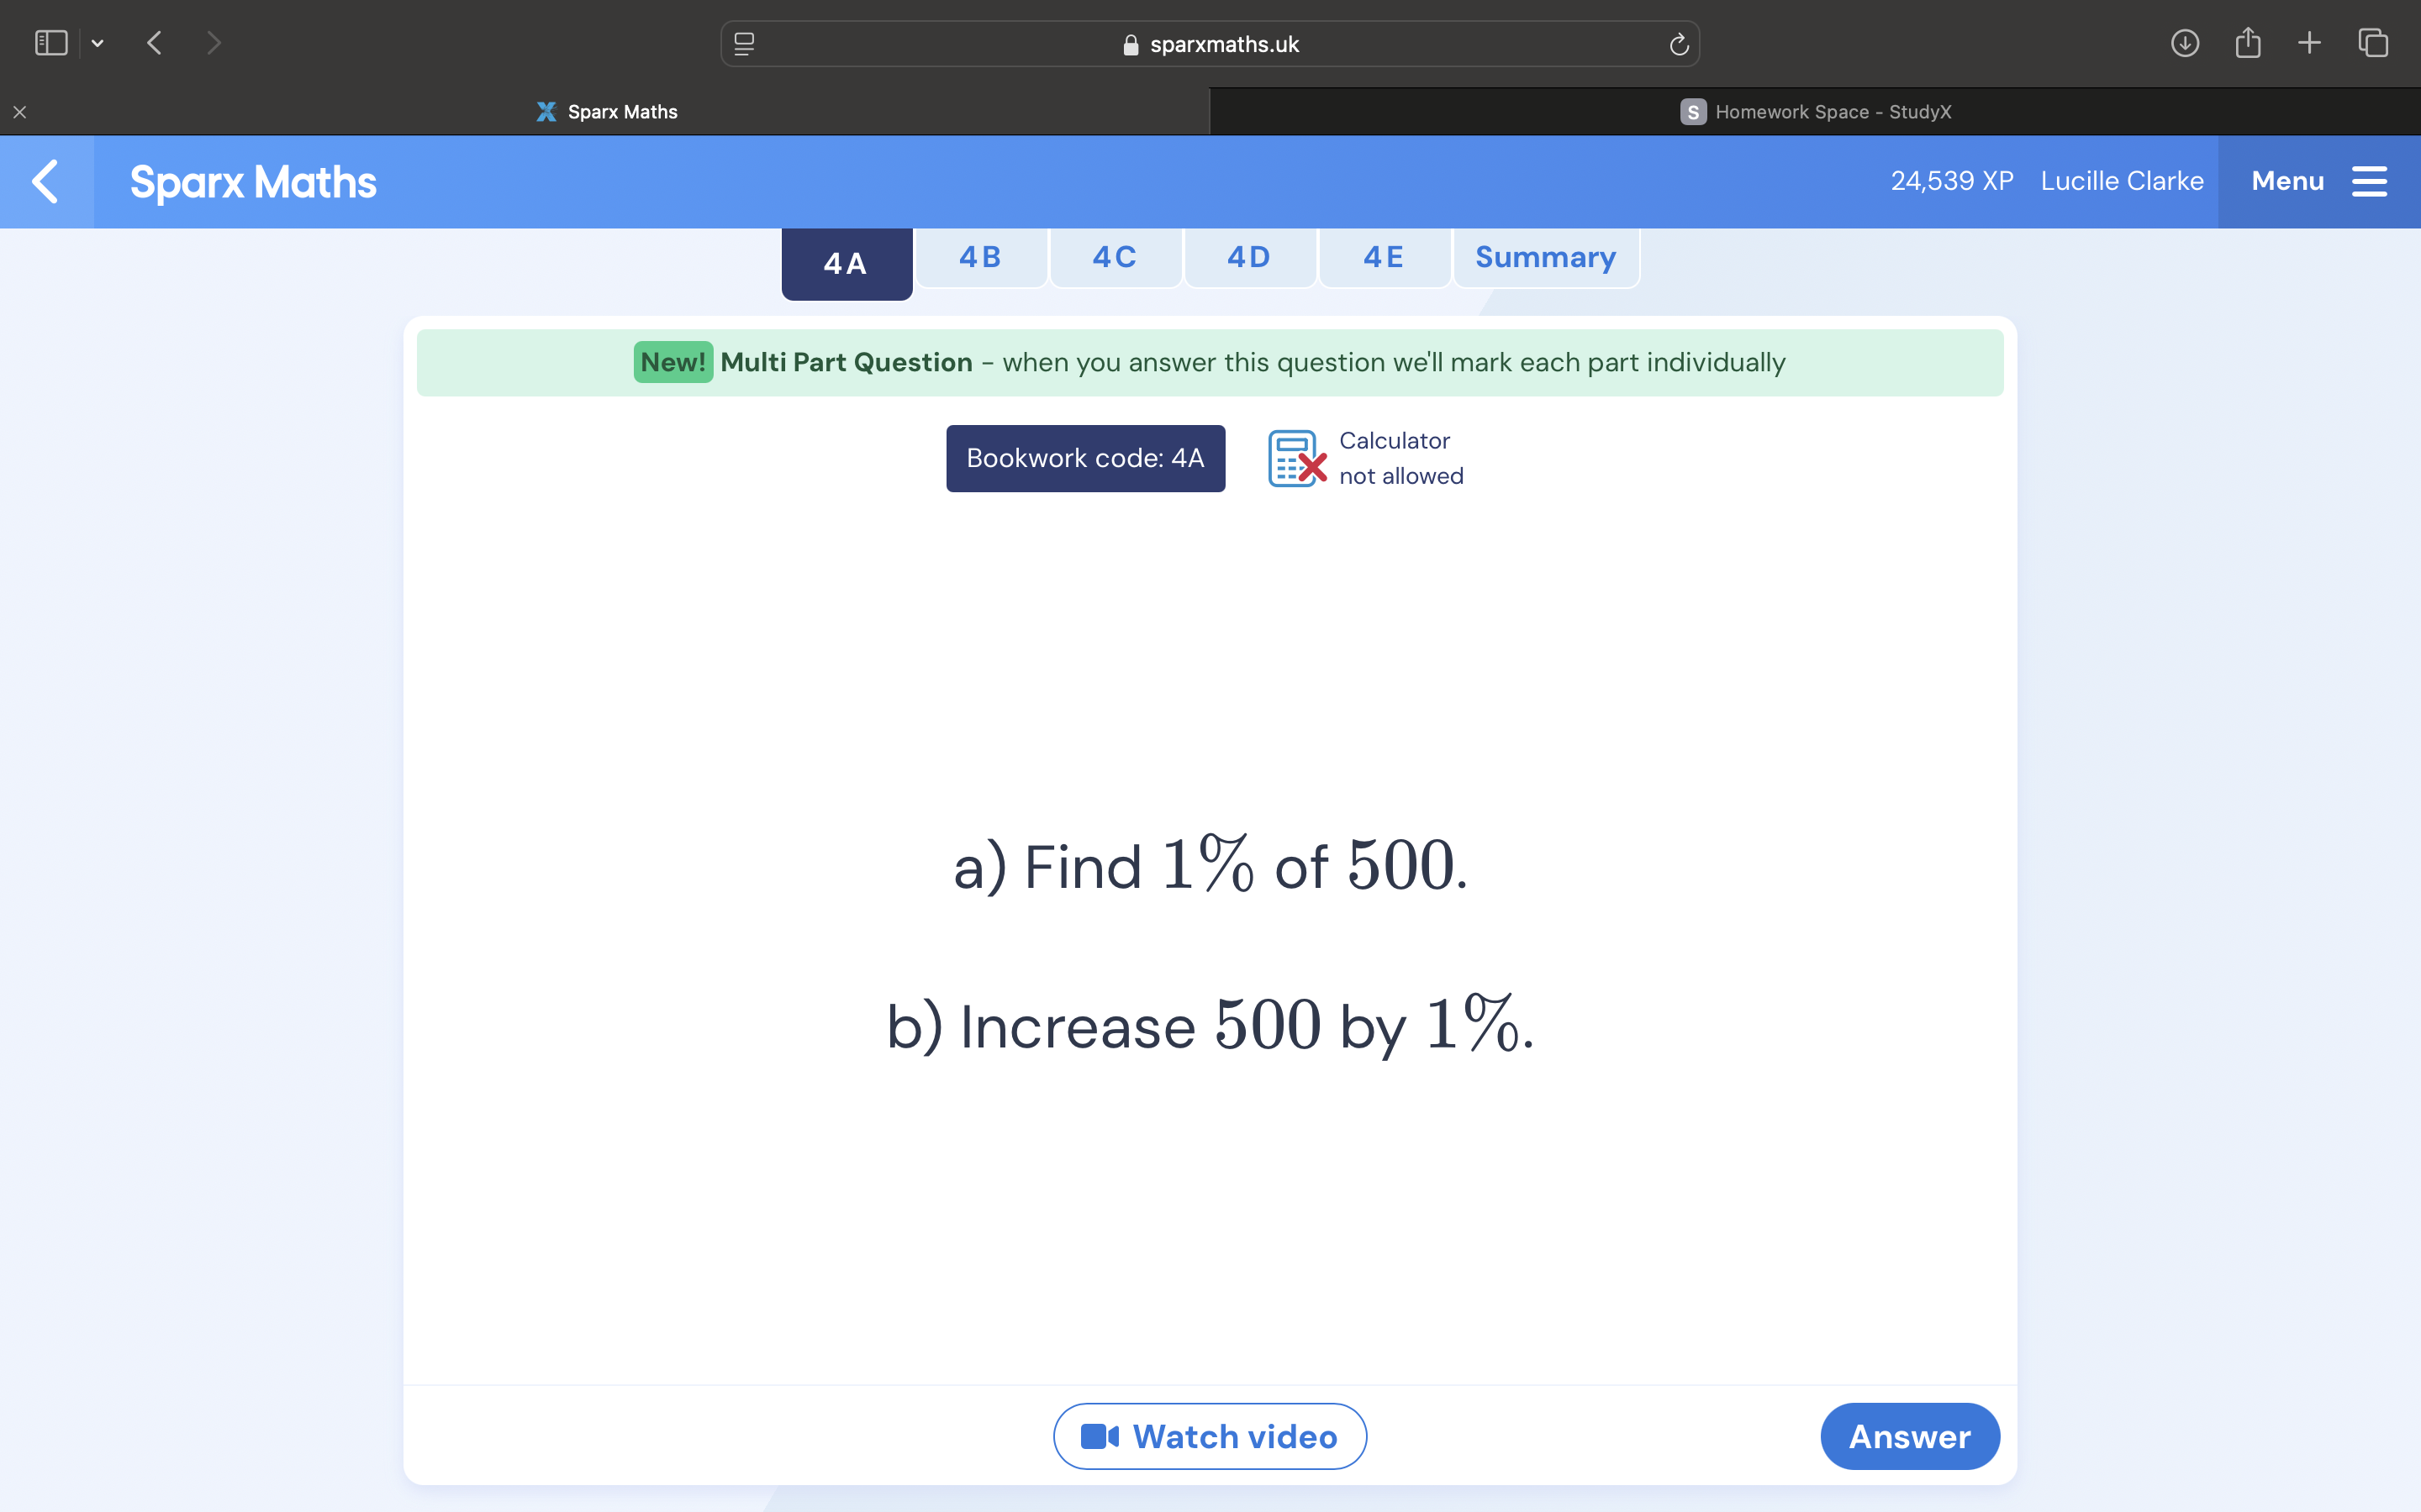The image size is (2421, 1512).
Task: Go forward with browser forward arrow
Action: pyautogui.click(x=213, y=43)
